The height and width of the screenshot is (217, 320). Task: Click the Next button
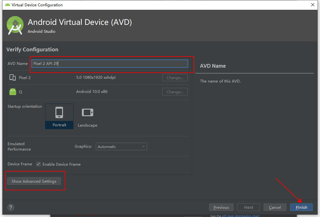[249, 208]
